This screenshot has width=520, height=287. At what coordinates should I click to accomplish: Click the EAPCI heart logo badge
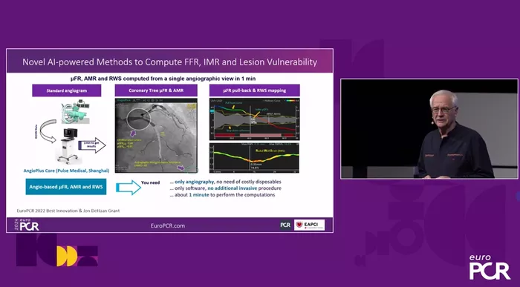[x=310, y=225]
